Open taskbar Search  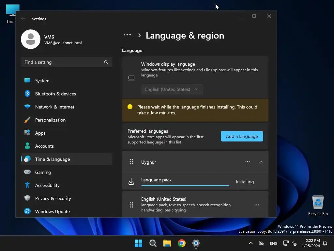pos(153,243)
